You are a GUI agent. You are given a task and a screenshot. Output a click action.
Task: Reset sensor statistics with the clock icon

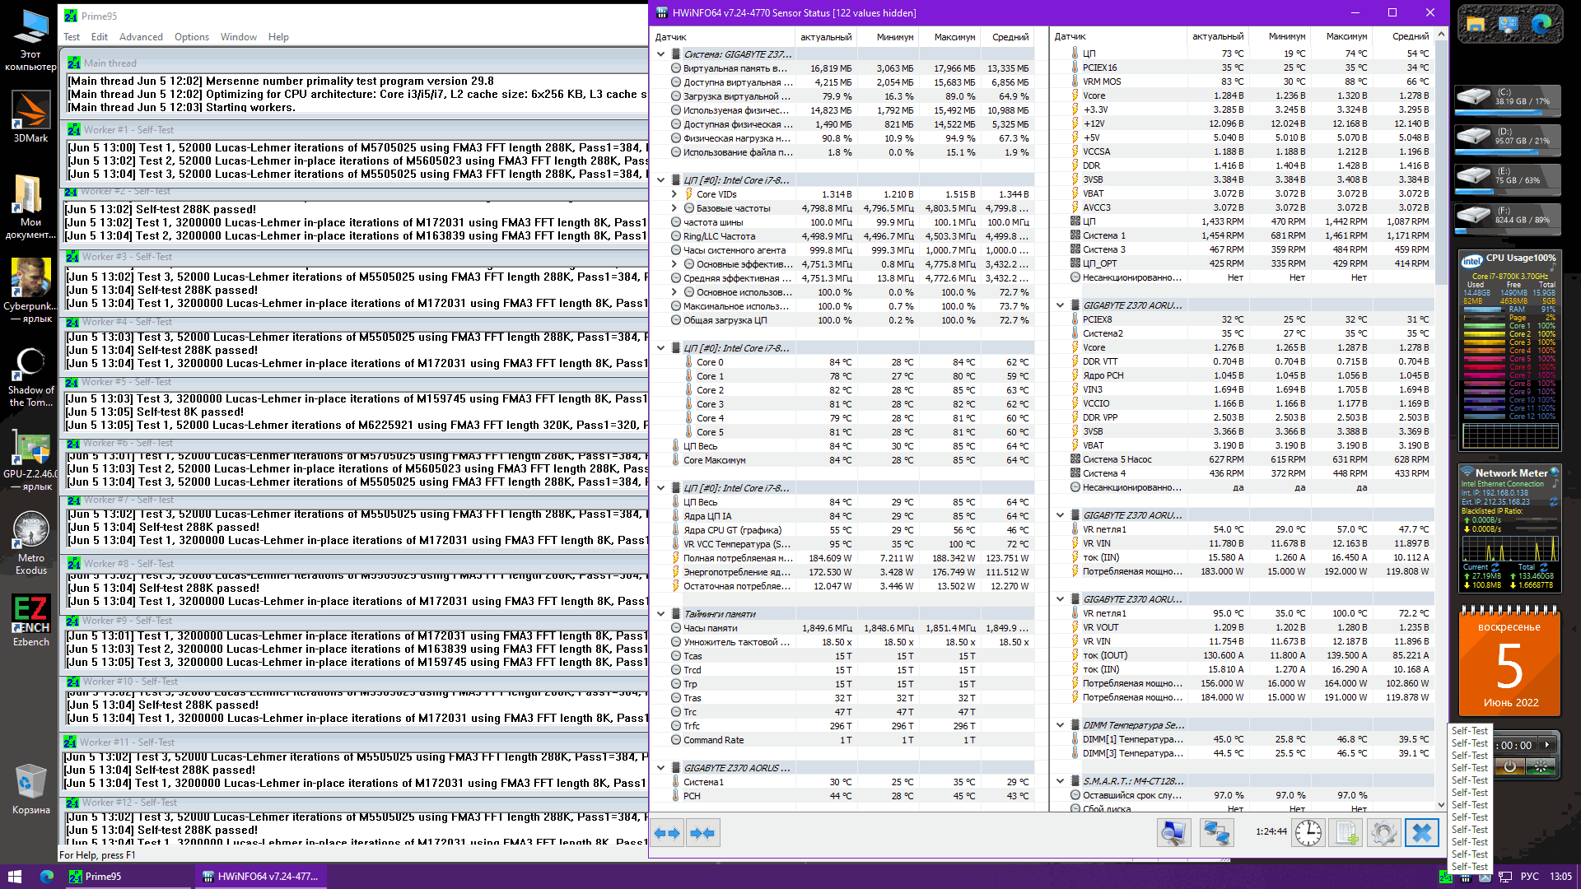(x=1308, y=833)
